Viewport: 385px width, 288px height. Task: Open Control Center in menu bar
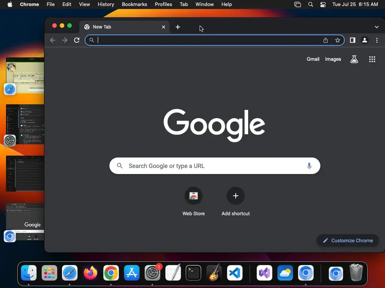(x=323, y=4)
